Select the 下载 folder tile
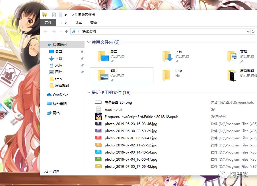 coord(186,56)
